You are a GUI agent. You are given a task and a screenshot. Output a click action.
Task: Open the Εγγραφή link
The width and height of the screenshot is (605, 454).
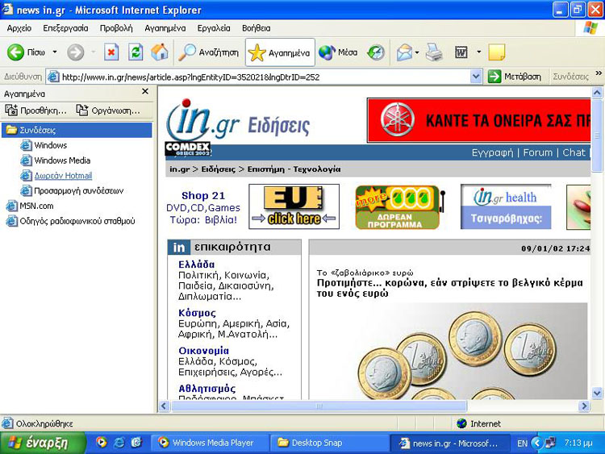coord(492,152)
